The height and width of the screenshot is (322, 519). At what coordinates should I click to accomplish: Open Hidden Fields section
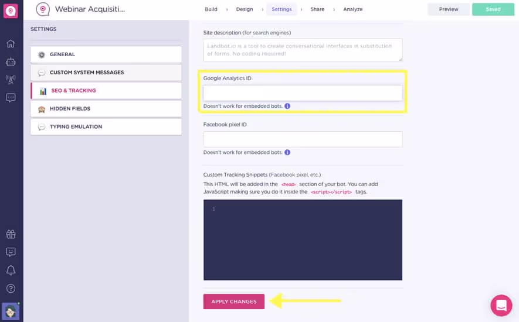tap(106, 108)
